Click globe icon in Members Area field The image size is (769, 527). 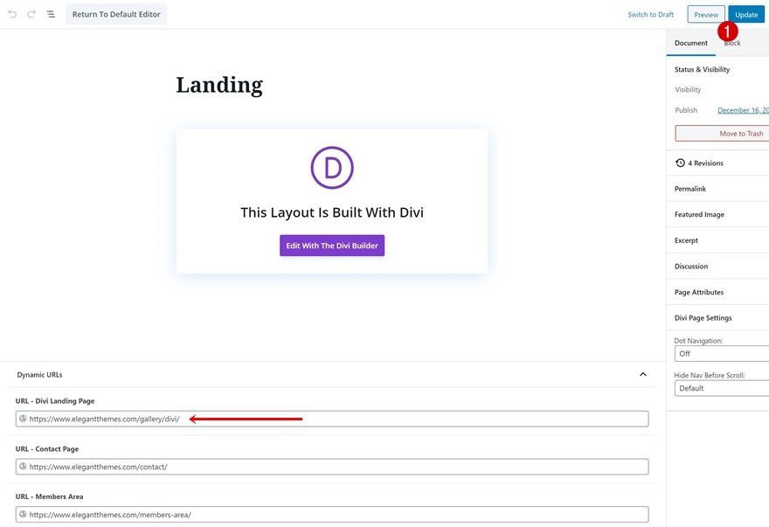pos(23,514)
